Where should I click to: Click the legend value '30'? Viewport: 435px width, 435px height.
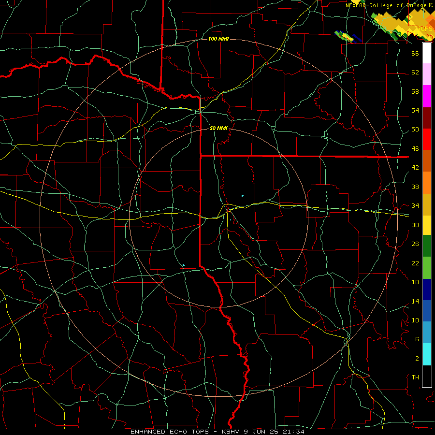coord(415,225)
